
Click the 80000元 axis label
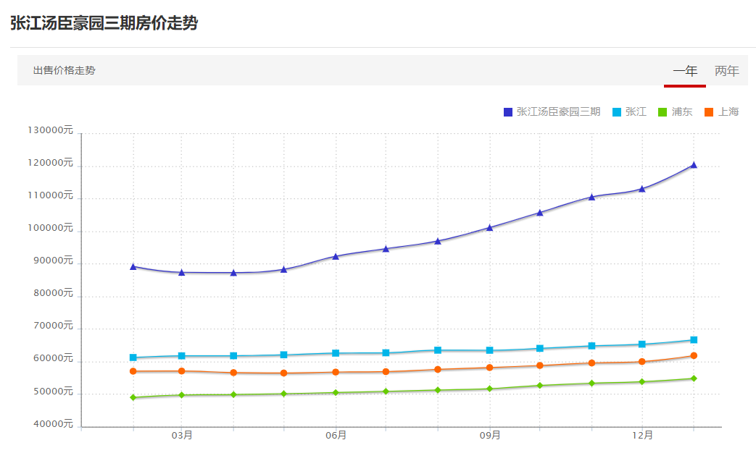pos(53,293)
